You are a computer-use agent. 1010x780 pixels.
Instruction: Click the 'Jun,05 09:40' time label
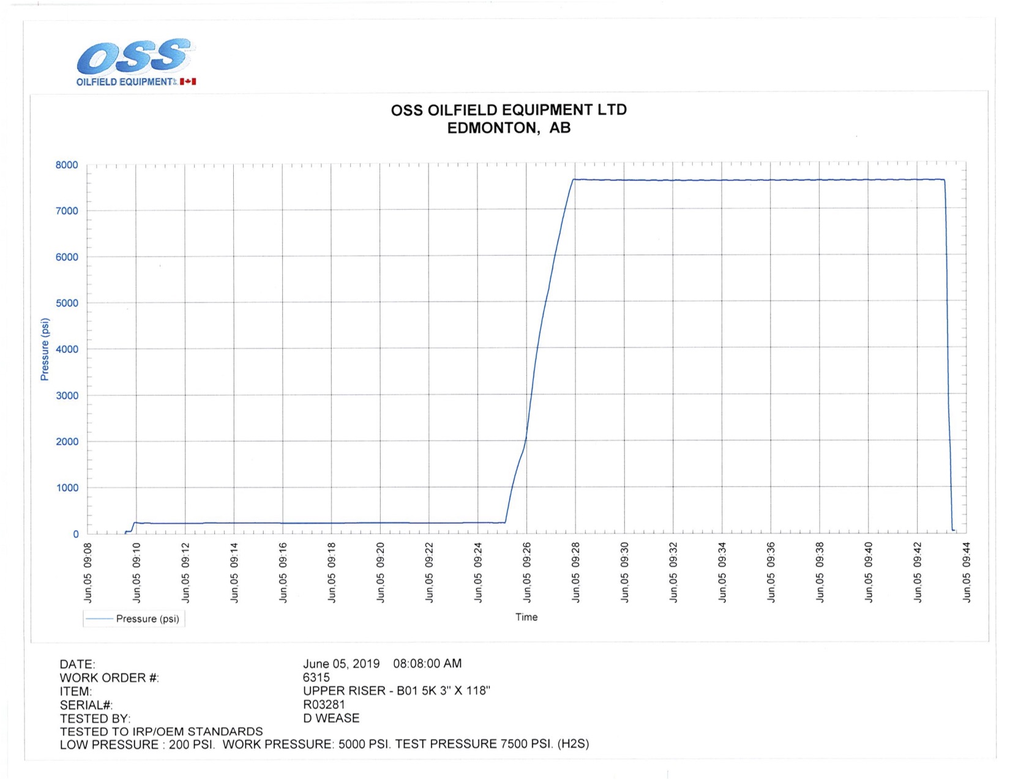pyautogui.click(x=869, y=573)
